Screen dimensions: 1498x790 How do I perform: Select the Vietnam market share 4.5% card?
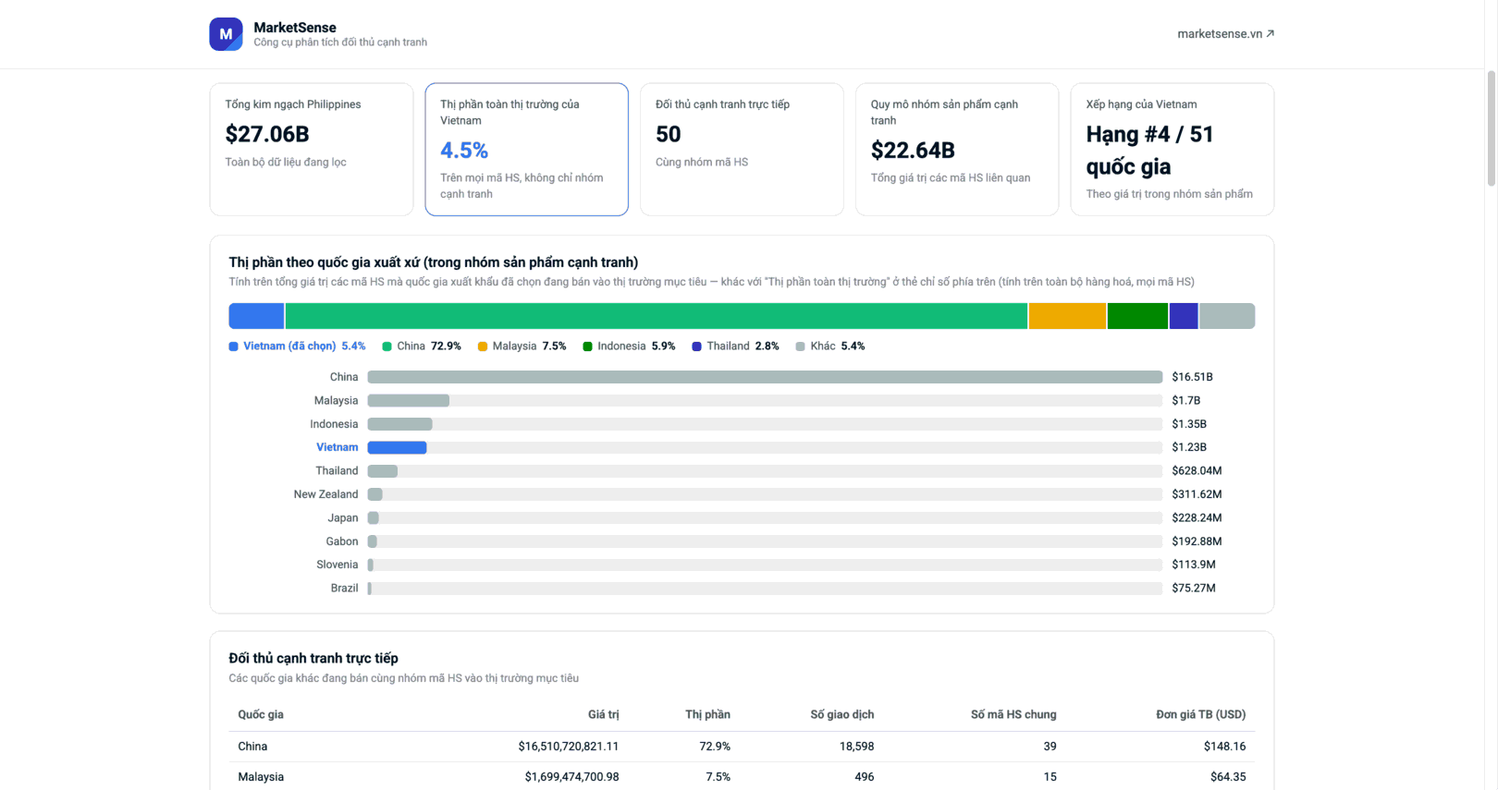pyautogui.click(x=526, y=150)
